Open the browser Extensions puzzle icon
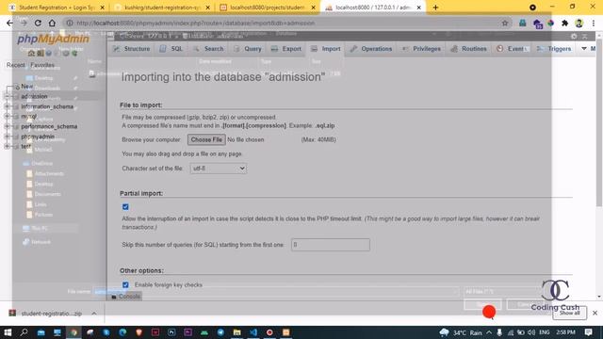The height and width of the screenshot is (339, 603). [564, 23]
